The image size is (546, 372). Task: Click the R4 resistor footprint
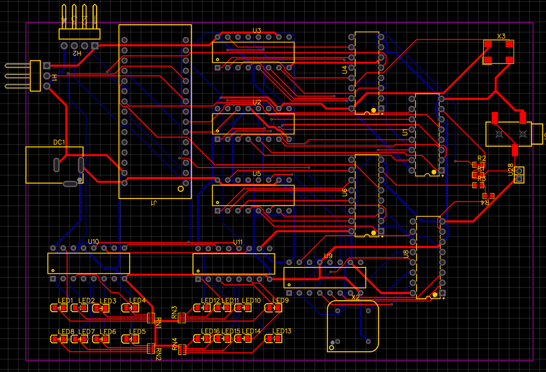pos(488,196)
